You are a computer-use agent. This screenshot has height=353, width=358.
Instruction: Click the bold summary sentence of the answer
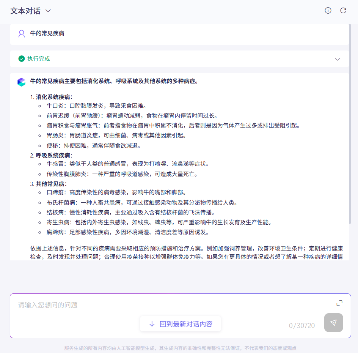pos(114,81)
